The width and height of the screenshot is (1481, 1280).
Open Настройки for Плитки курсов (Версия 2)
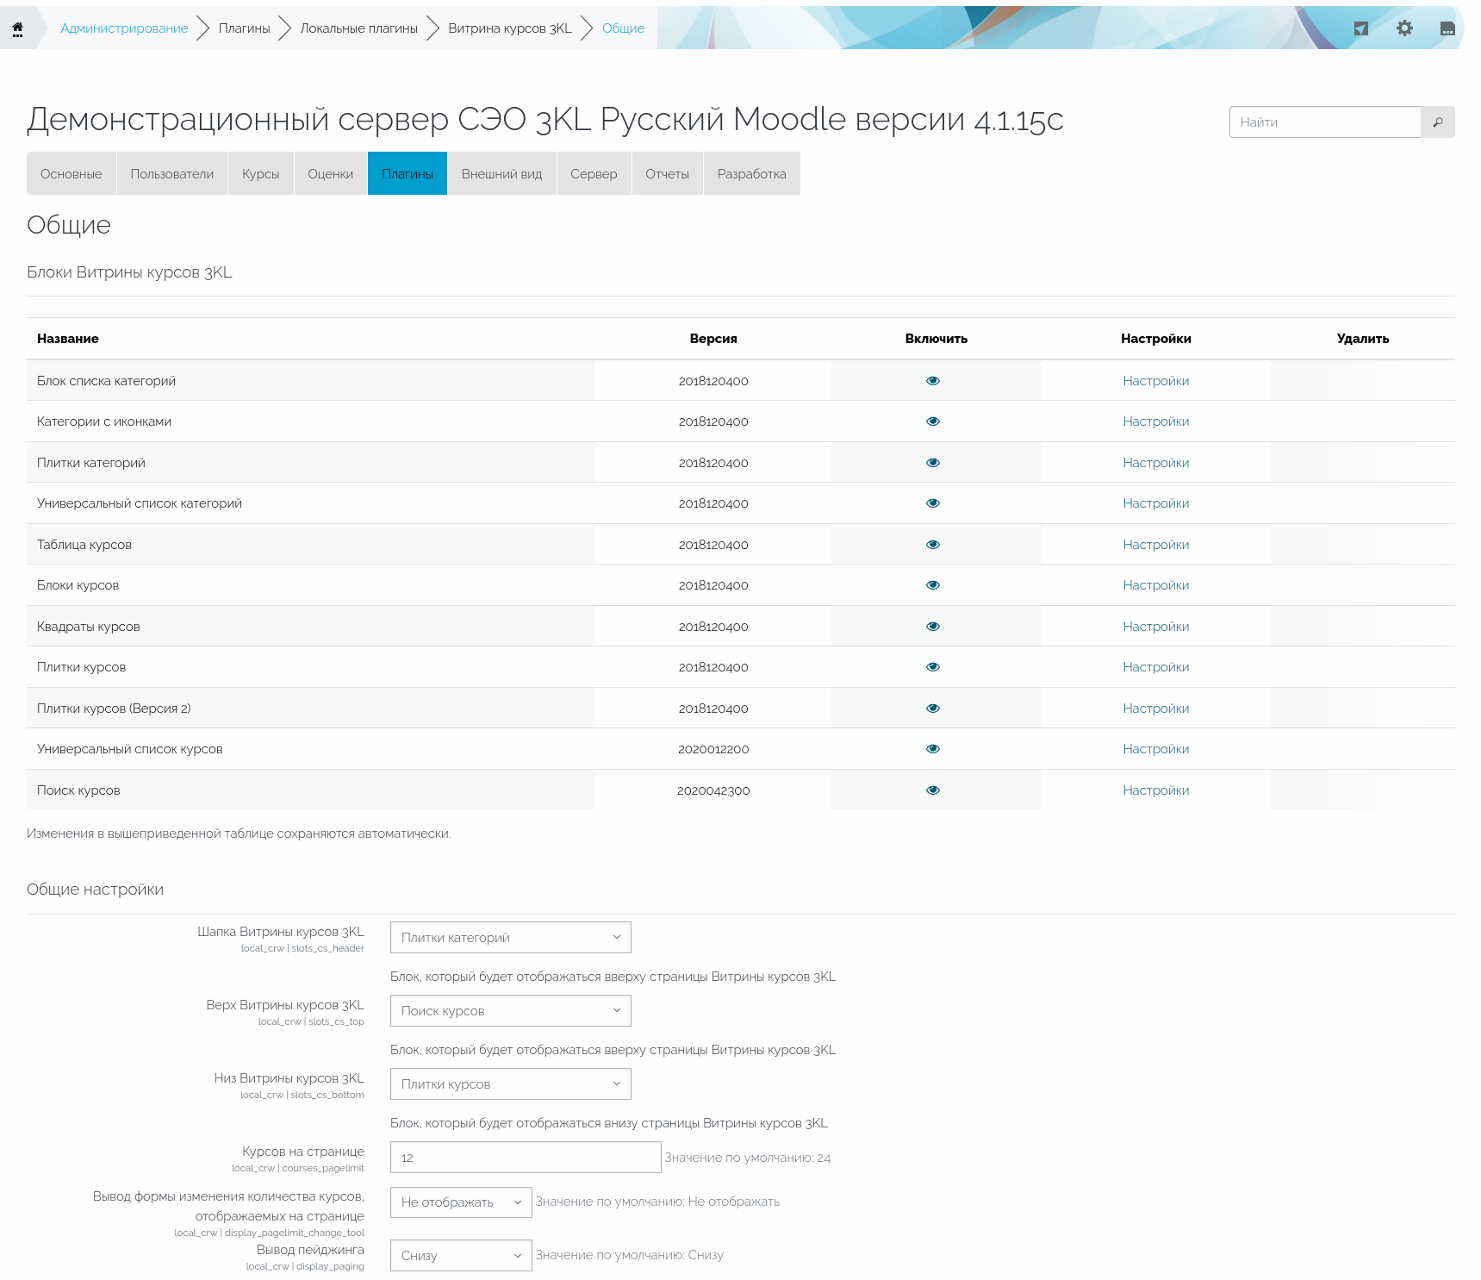[x=1156, y=709]
